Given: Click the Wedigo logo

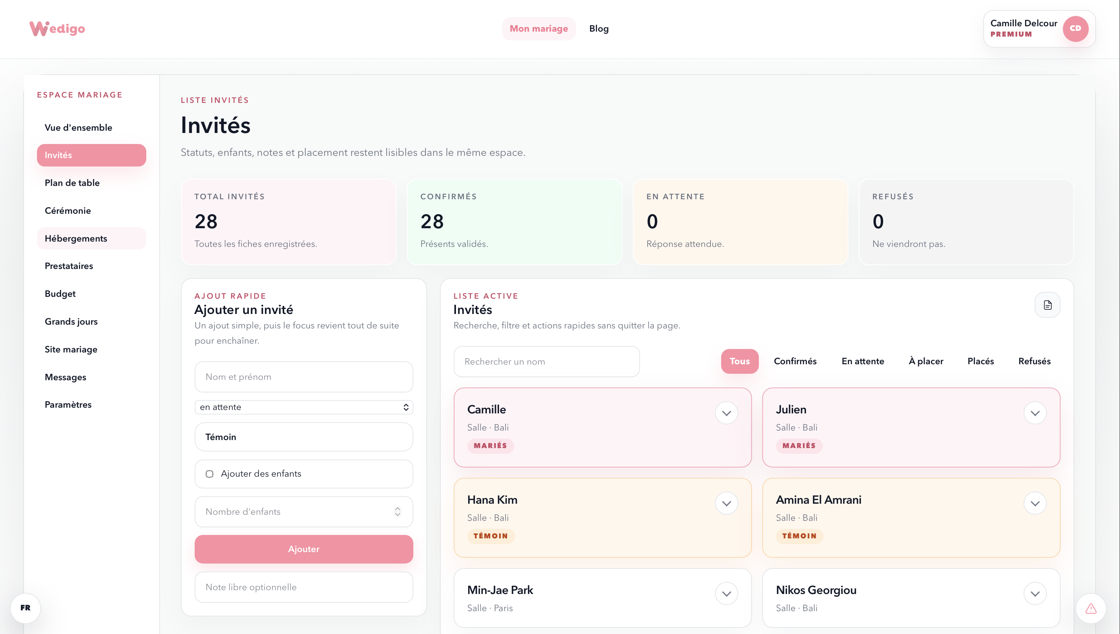Looking at the screenshot, I should click(x=57, y=28).
